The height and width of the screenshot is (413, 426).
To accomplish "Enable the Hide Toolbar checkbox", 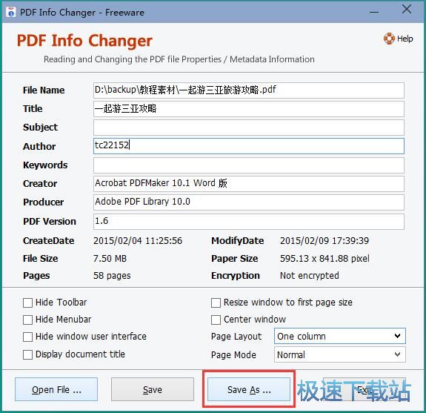I will (x=27, y=303).
